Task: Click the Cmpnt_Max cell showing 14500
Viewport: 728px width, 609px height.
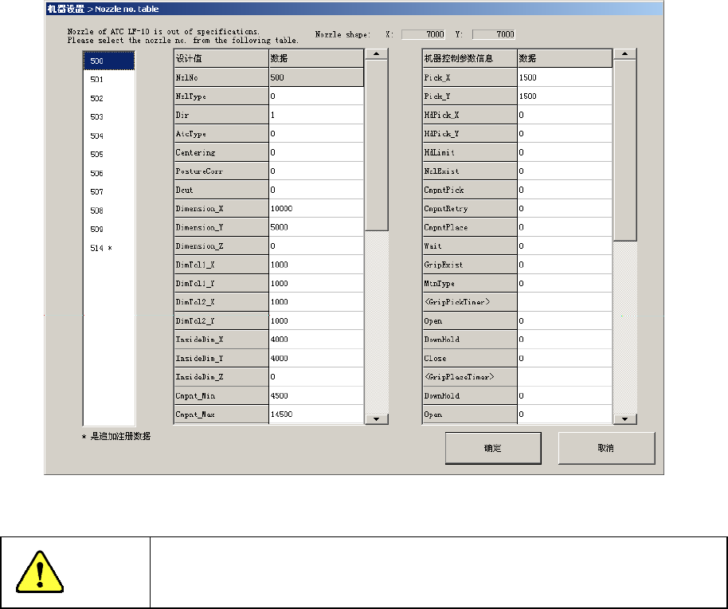Action: (316, 415)
